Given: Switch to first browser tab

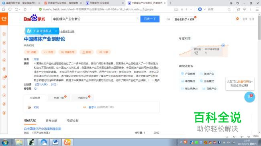Looking at the screenshot, I should tap(21, 3).
